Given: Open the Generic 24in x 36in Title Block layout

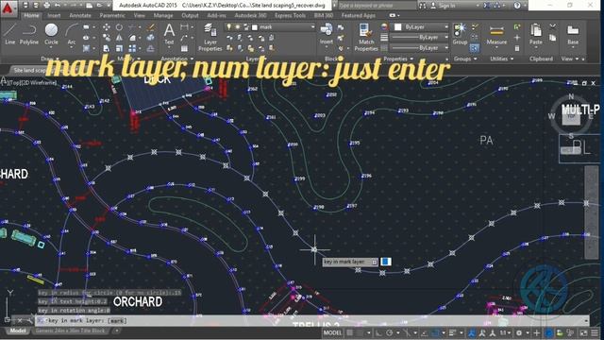Looking at the screenshot, I should point(70,331).
